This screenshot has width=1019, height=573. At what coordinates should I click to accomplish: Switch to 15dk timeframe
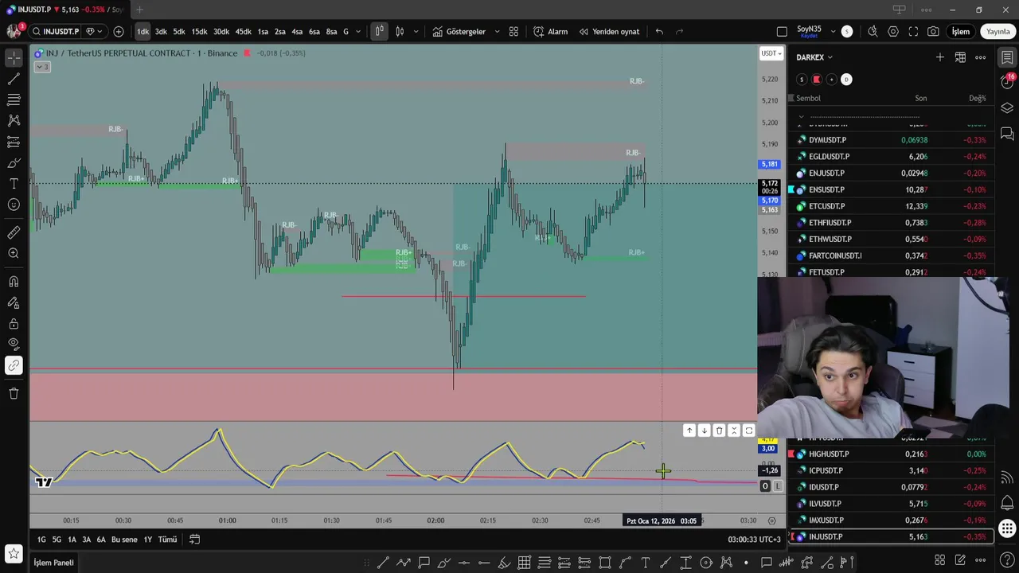199,32
